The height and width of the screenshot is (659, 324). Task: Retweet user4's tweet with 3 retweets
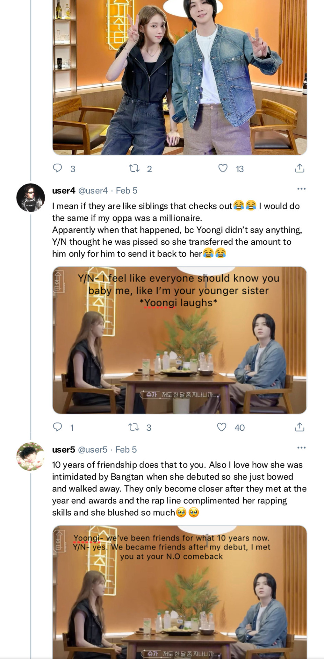pyautogui.click(x=133, y=427)
